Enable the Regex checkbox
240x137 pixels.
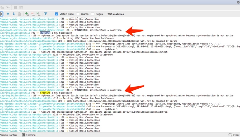pyautogui.click(x=93, y=14)
